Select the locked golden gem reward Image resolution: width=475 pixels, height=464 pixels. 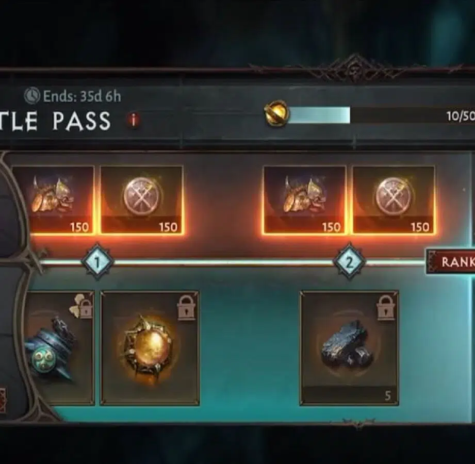[x=150, y=349]
